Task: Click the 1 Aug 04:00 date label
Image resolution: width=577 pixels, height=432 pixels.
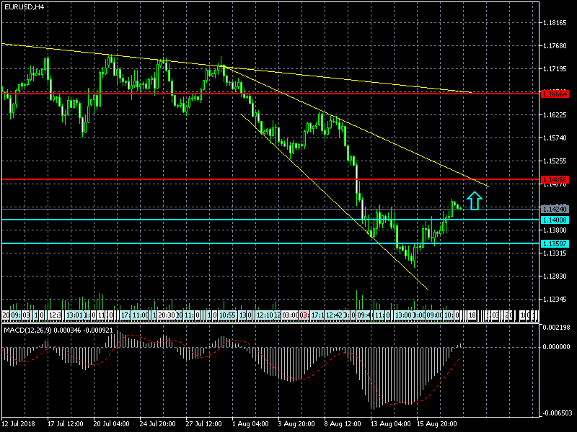Action: tap(252, 424)
